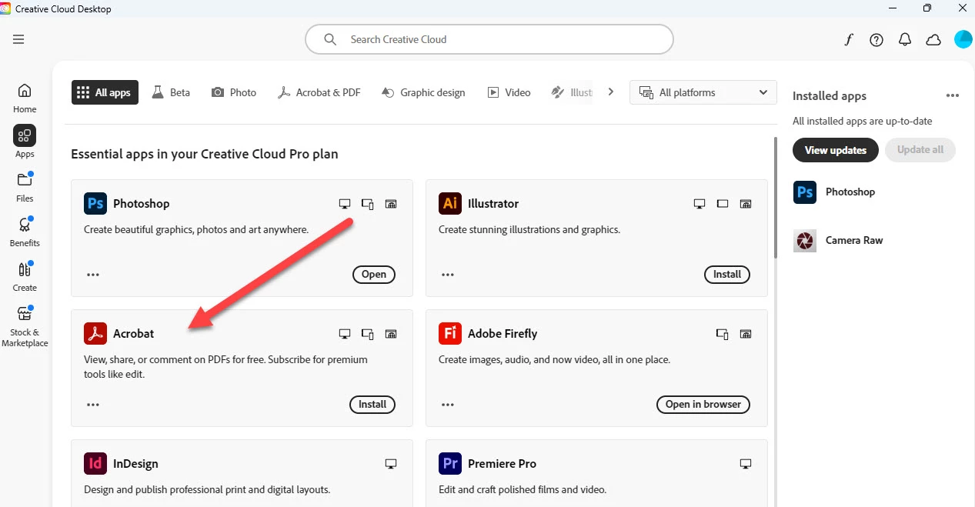975x507 pixels.
Task: Switch to the Acrobat & PDF tab
Action: 319,92
